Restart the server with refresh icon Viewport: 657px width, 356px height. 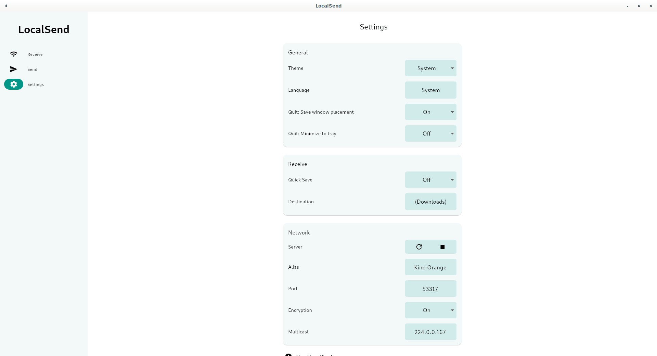[x=419, y=247]
